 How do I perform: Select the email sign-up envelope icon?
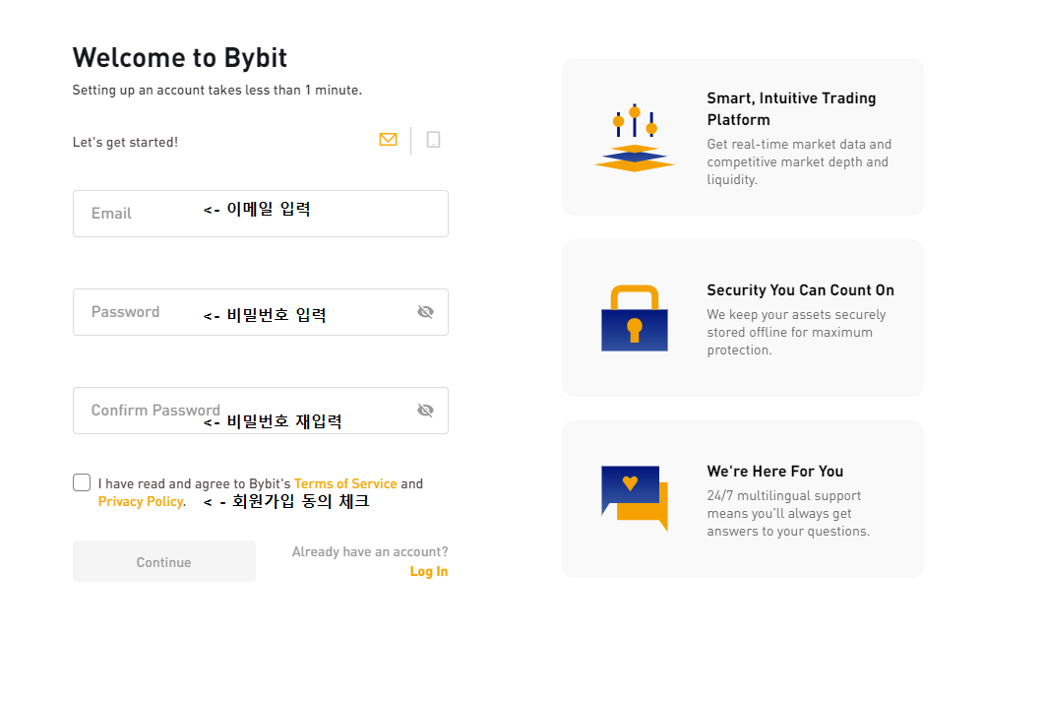pyautogui.click(x=388, y=139)
